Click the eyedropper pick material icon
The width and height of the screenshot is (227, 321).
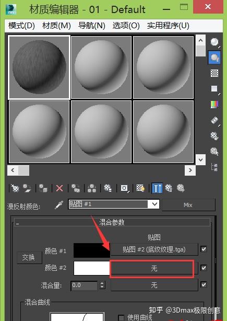59,205
